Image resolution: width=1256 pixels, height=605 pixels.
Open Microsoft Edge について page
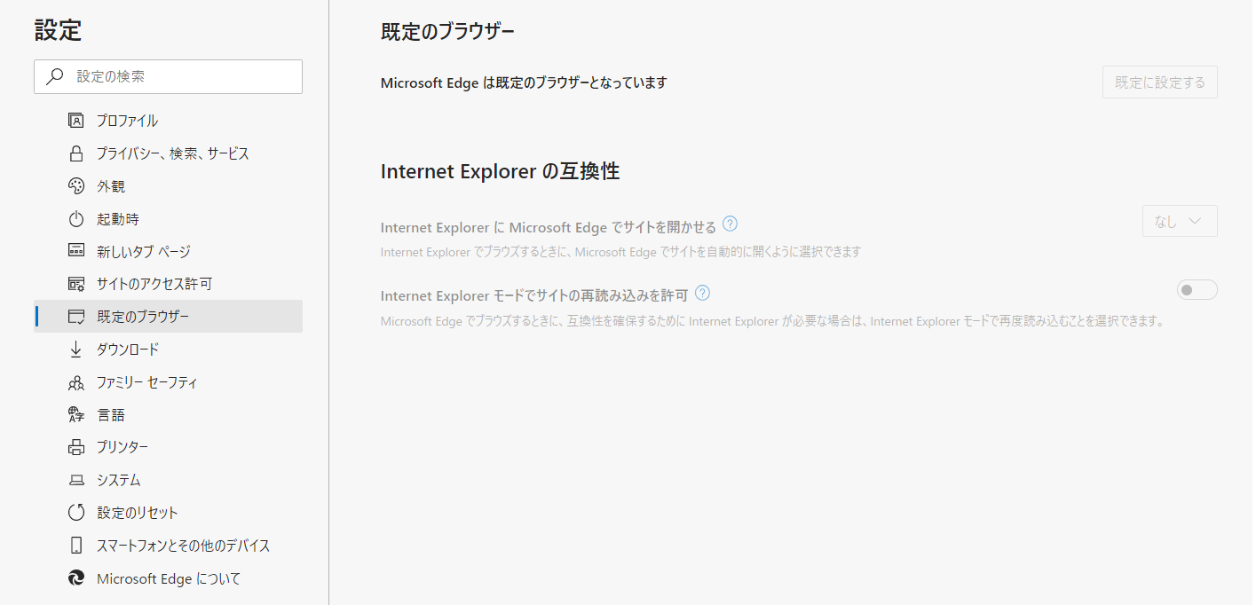(168, 578)
